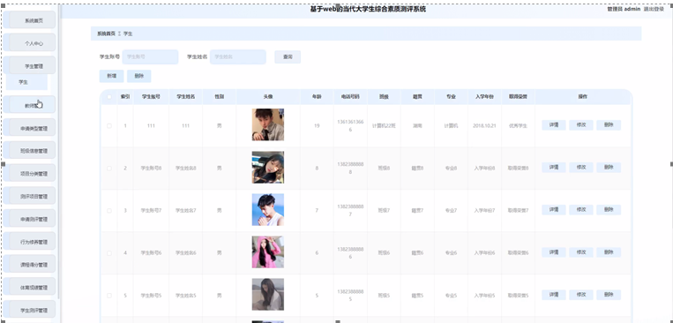Click 删除 in 学生账号6 row

[x=609, y=252]
